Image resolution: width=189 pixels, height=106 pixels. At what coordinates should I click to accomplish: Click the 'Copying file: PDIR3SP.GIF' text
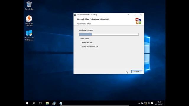pyautogui.click(x=89, y=47)
